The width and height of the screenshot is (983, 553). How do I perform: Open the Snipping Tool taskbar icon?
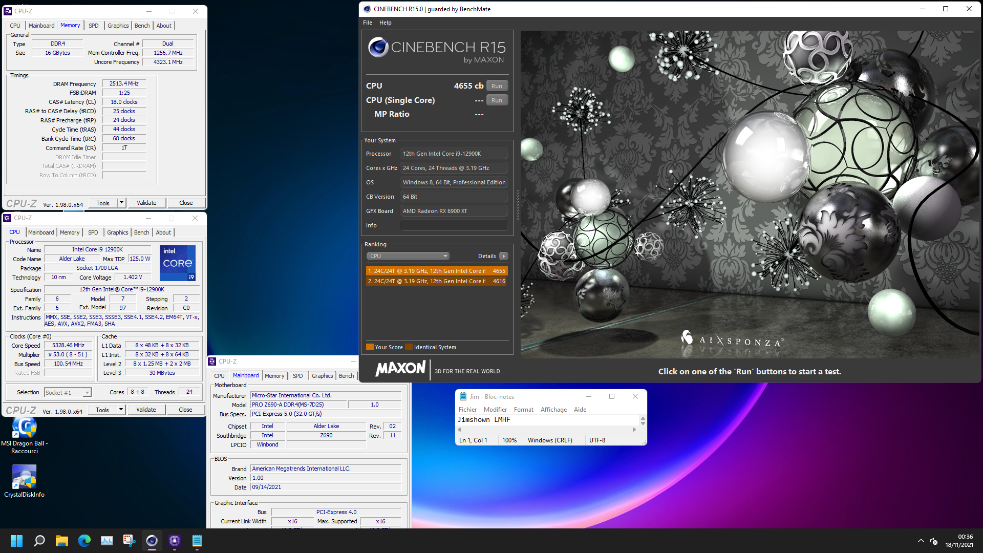(130, 541)
